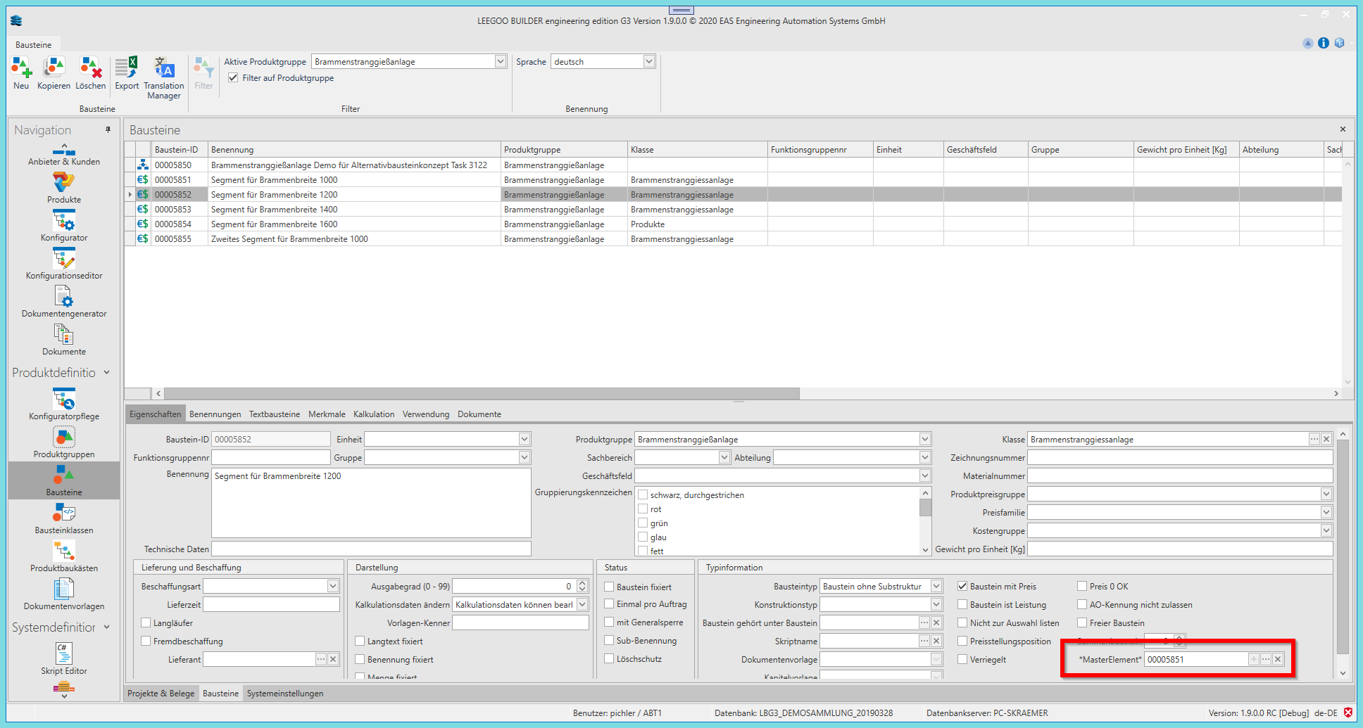
Task: Open Produktgruppen in navigation
Action: (64, 442)
